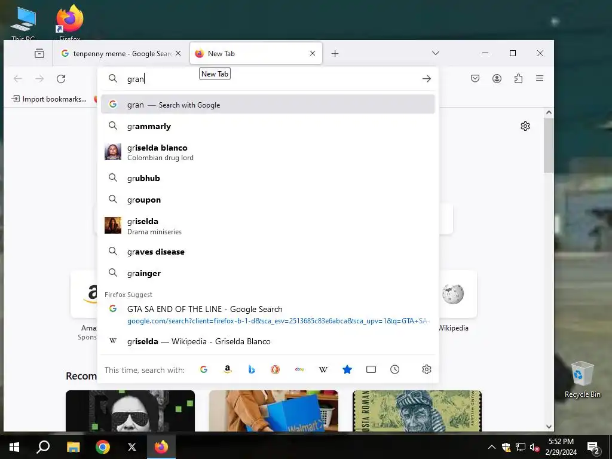Close the tenpenny meme tab
The height and width of the screenshot is (459, 612).
pos(178,53)
